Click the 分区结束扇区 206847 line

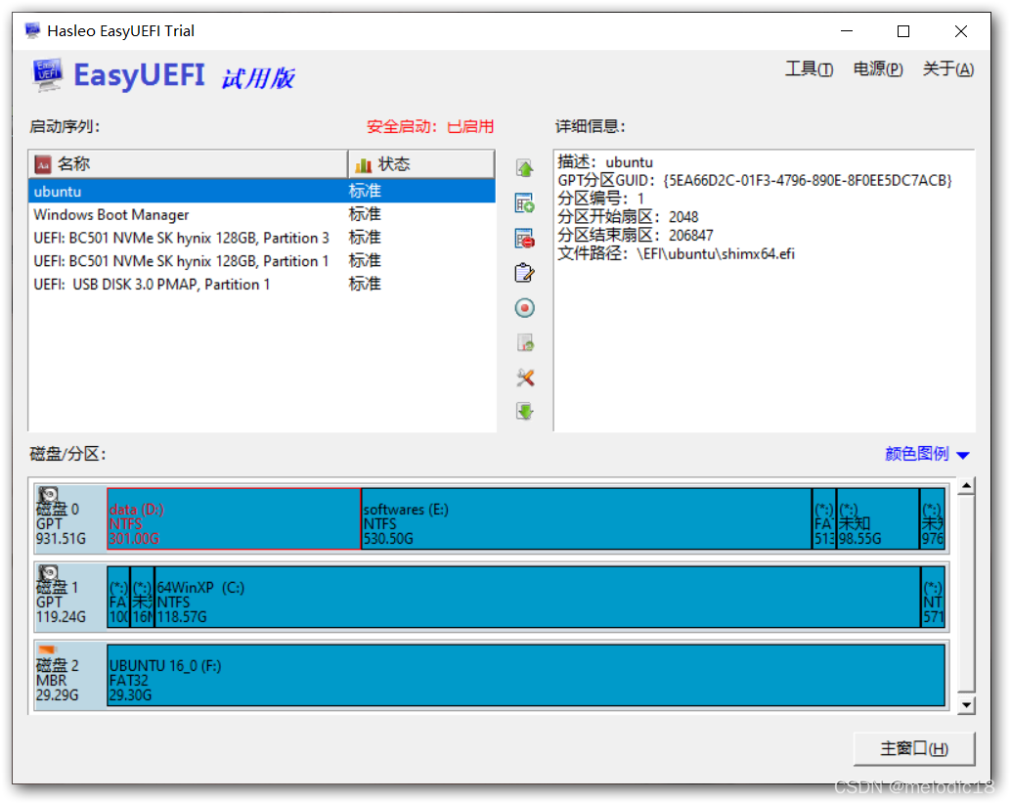pyautogui.click(x=636, y=236)
